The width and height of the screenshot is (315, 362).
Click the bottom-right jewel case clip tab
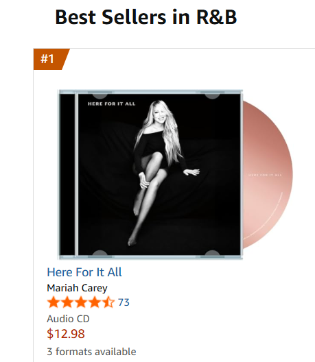(x=212, y=253)
